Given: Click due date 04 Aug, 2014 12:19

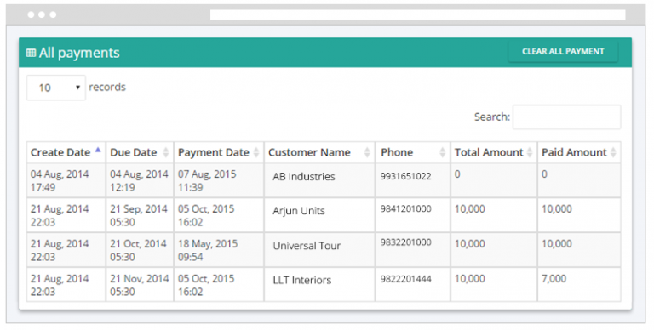Looking at the screenshot, I should (x=139, y=180).
